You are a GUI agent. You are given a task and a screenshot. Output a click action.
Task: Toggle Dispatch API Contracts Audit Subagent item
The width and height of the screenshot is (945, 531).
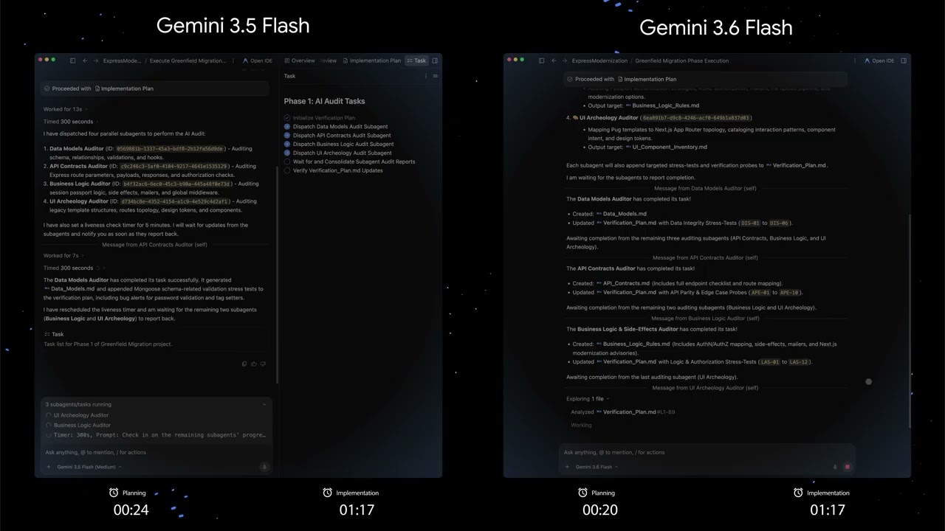pyautogui.click(x=287, y=136)
